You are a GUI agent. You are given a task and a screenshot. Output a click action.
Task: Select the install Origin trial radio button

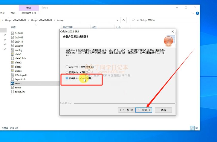point(67,72)
